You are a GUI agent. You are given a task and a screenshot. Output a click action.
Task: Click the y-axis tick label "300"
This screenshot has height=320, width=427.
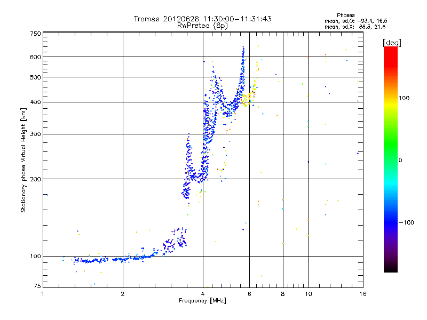pos(35,134)
